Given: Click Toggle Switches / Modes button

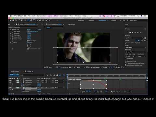Looking at the screenshot, I should click(45, 94).
